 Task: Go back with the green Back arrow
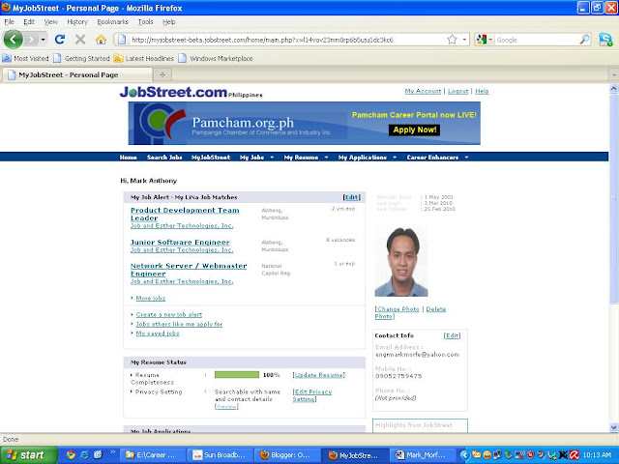13,39
